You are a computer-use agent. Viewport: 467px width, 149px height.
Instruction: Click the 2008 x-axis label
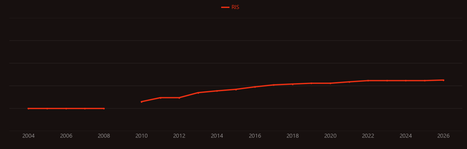pyautogui.click(x=104, y=136)
